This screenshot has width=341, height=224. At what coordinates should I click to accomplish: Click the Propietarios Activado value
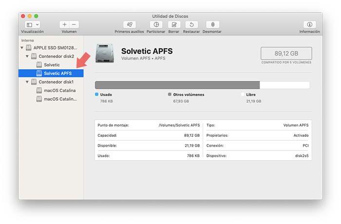(x=301, y=135)
